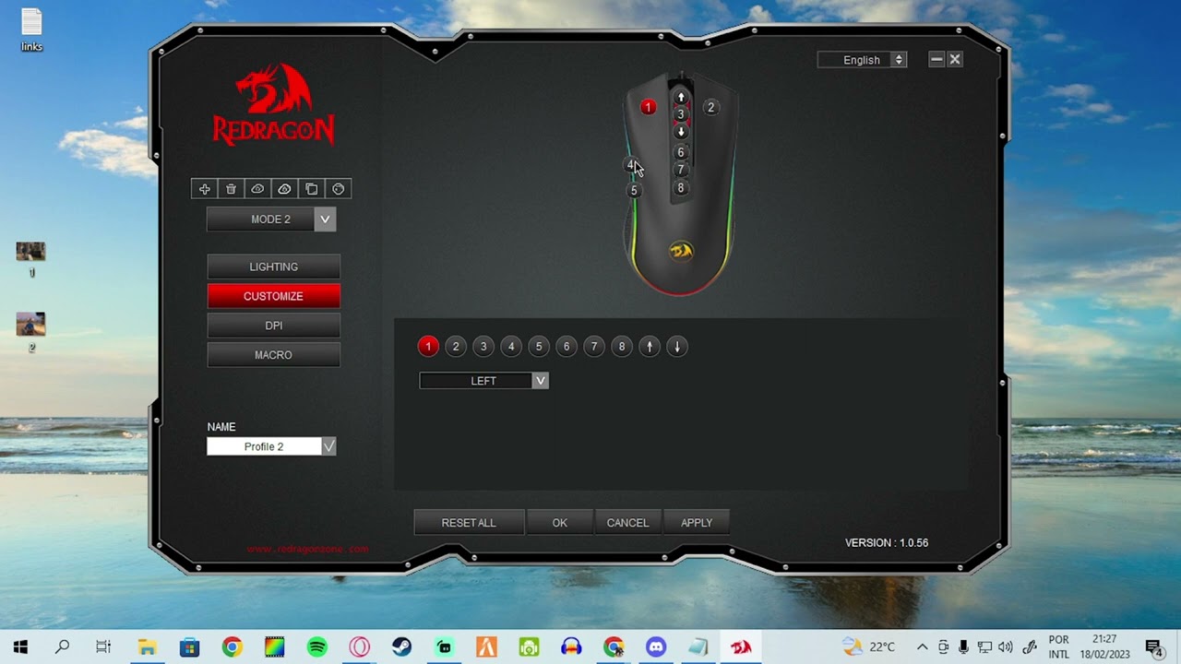This screenshot has height=664, width=1181.
Task: Click the APPLY button
Action: [697, 523]
